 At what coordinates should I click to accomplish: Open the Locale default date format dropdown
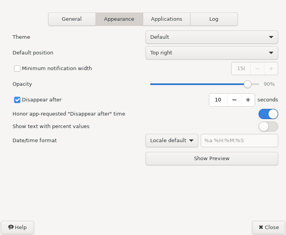click(172, 141)
